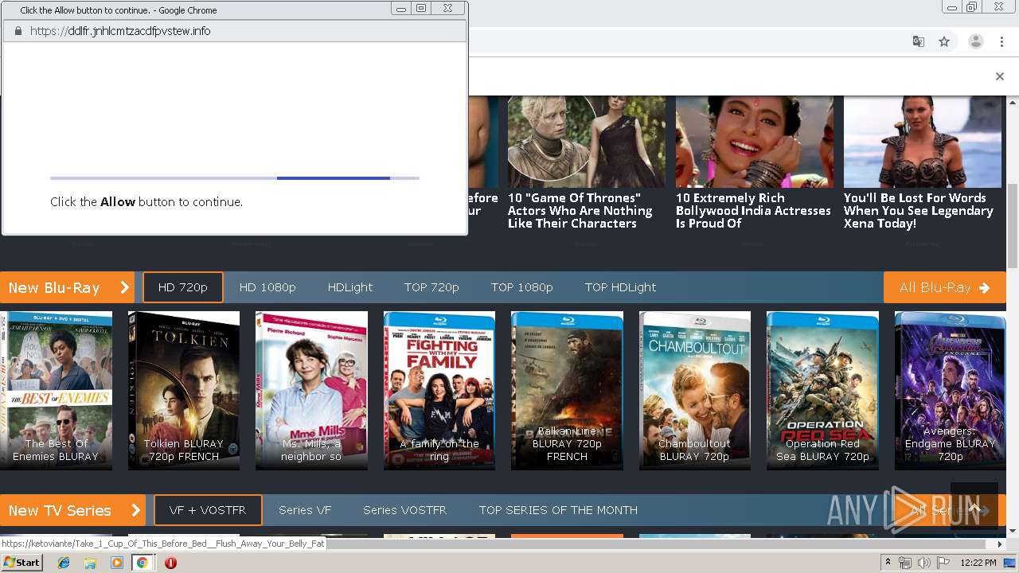Image resolution: width=1019 pixels, height=573 pixels.
Task: Read the 10 "Game Of Thrones" Actors article
Action: coord(580,211)
